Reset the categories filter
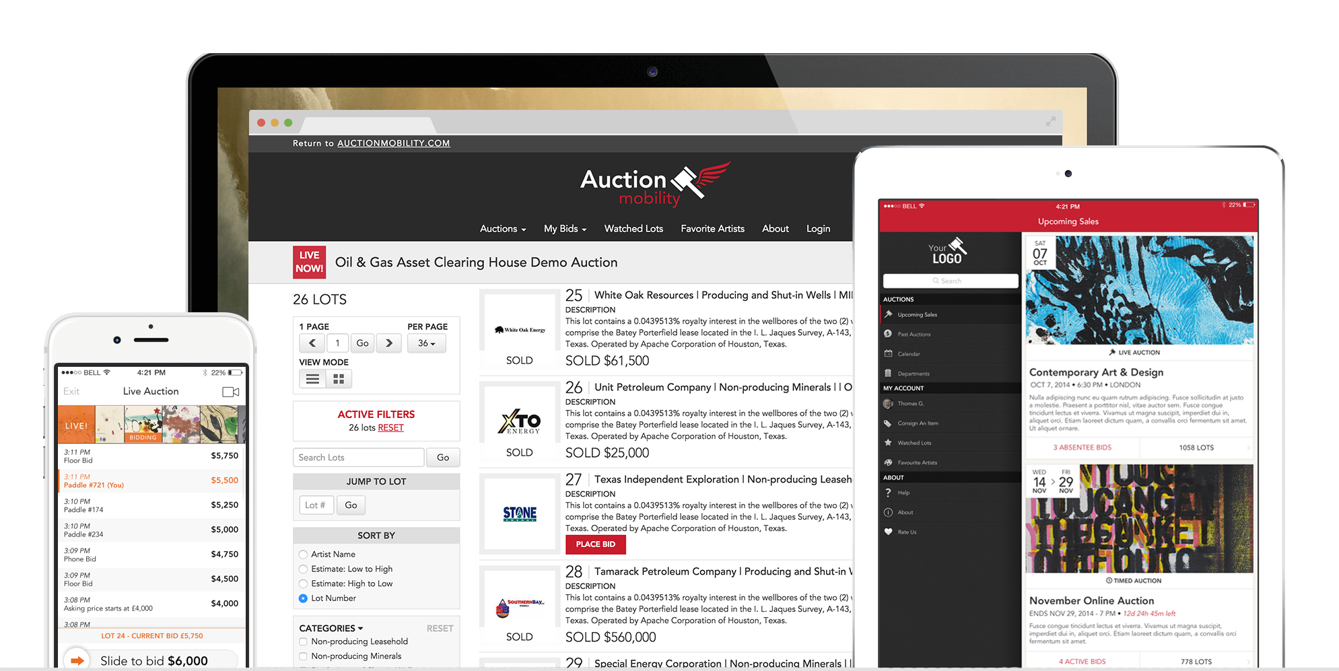 click(440, 629)
